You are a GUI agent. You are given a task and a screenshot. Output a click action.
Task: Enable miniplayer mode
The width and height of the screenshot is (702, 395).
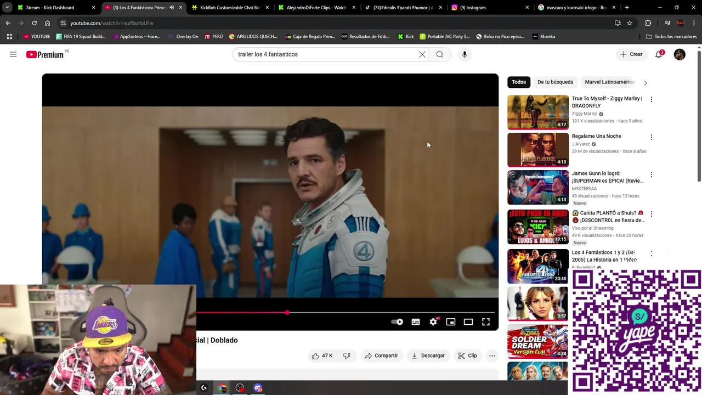coord(451,322)
